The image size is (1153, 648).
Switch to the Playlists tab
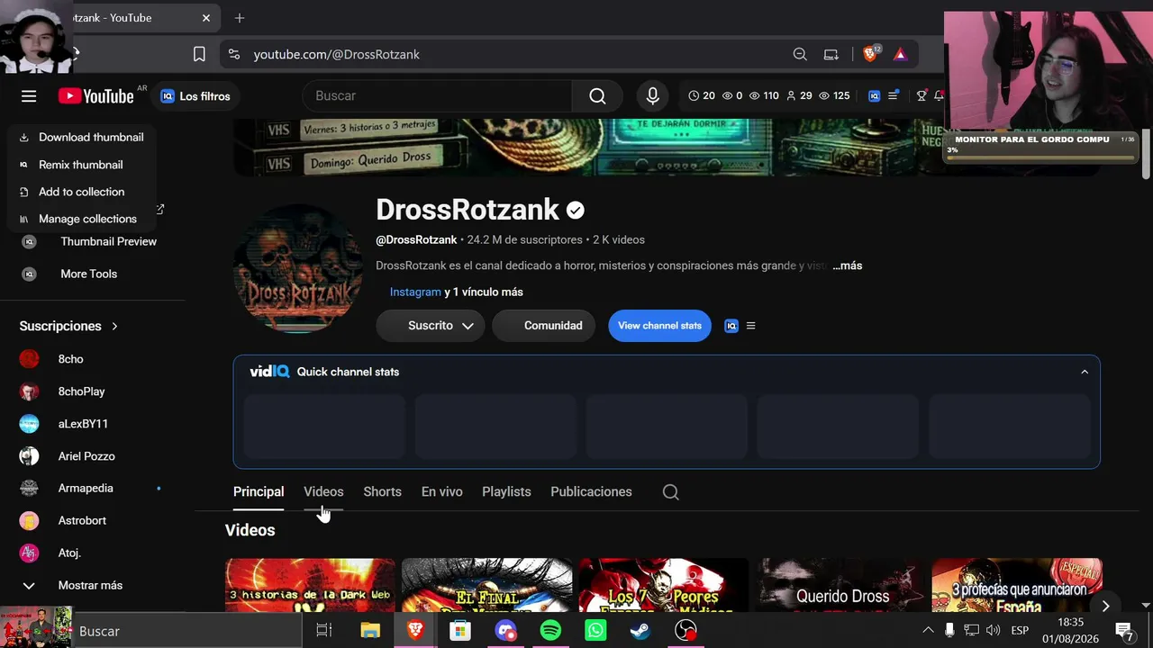pyautogui.click(x=506, y=491)
